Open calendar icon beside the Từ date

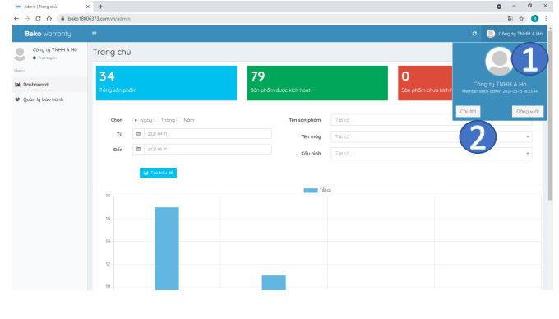point(138,134)
